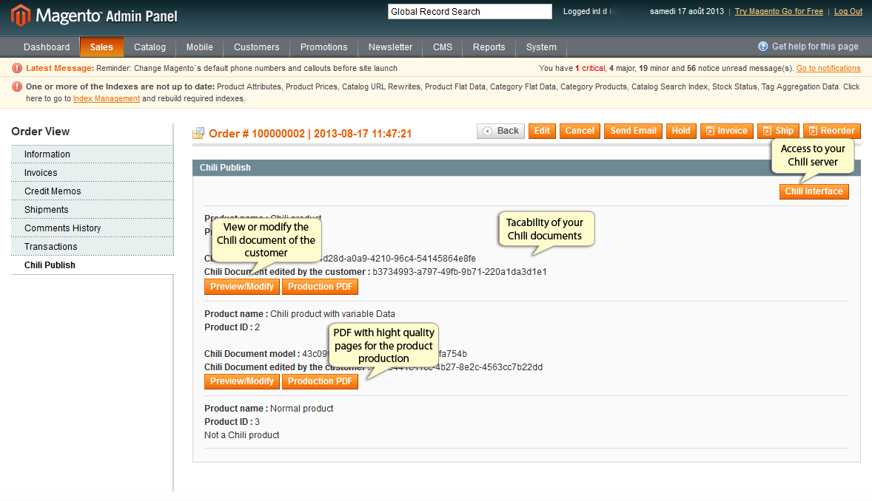Click Preview/Modify for the variable Data product
Viewport: 872px width, 501px height.
(242, 381)
